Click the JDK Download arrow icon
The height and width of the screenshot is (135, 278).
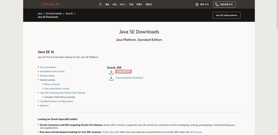pyautogui.click(x=111, y=72)
